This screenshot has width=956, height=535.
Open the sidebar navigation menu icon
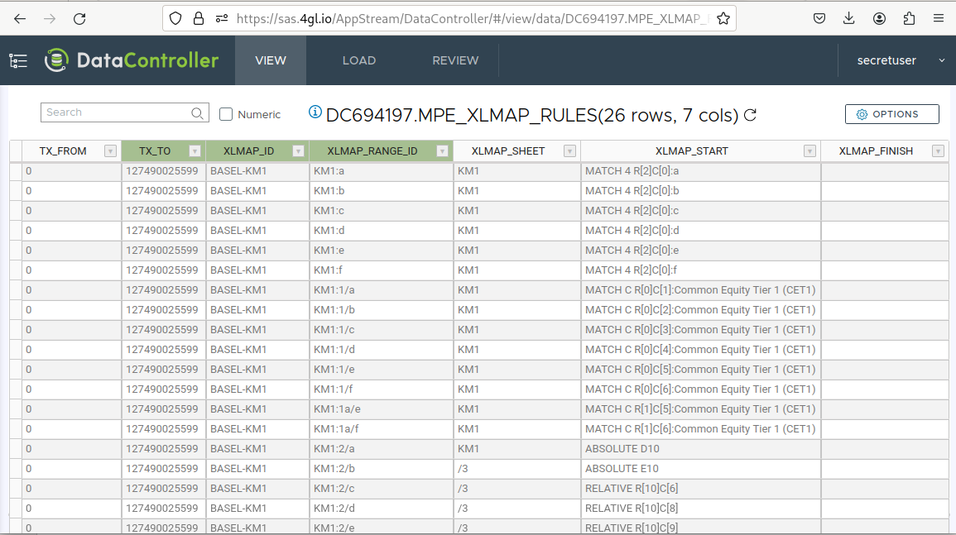18,60
